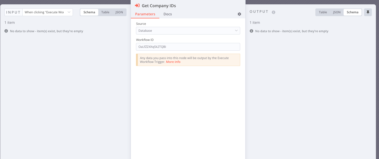
Task: Switch input view to Table
Action: pyautogui.click(x=105, y=12)
